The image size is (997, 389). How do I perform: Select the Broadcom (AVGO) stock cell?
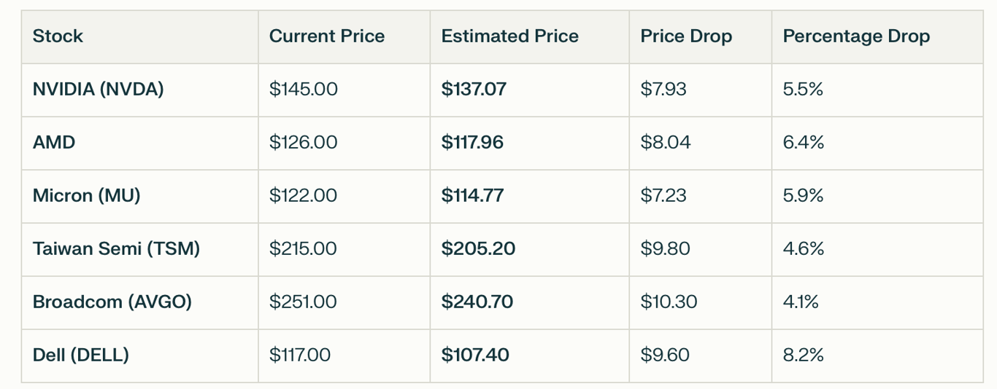tap(112, 302)
